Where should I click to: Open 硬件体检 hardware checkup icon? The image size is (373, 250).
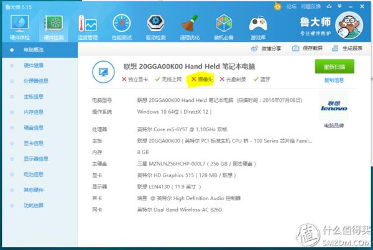pos(19,27)
